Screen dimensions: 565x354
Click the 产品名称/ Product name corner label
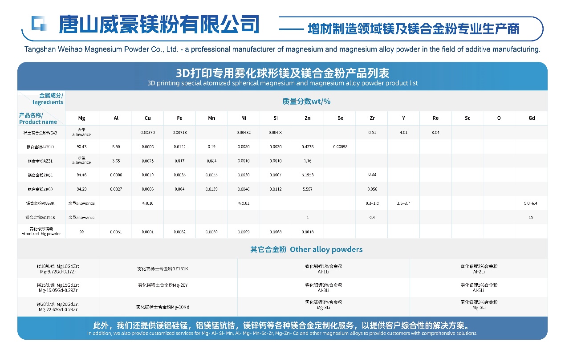pos(38,118)
